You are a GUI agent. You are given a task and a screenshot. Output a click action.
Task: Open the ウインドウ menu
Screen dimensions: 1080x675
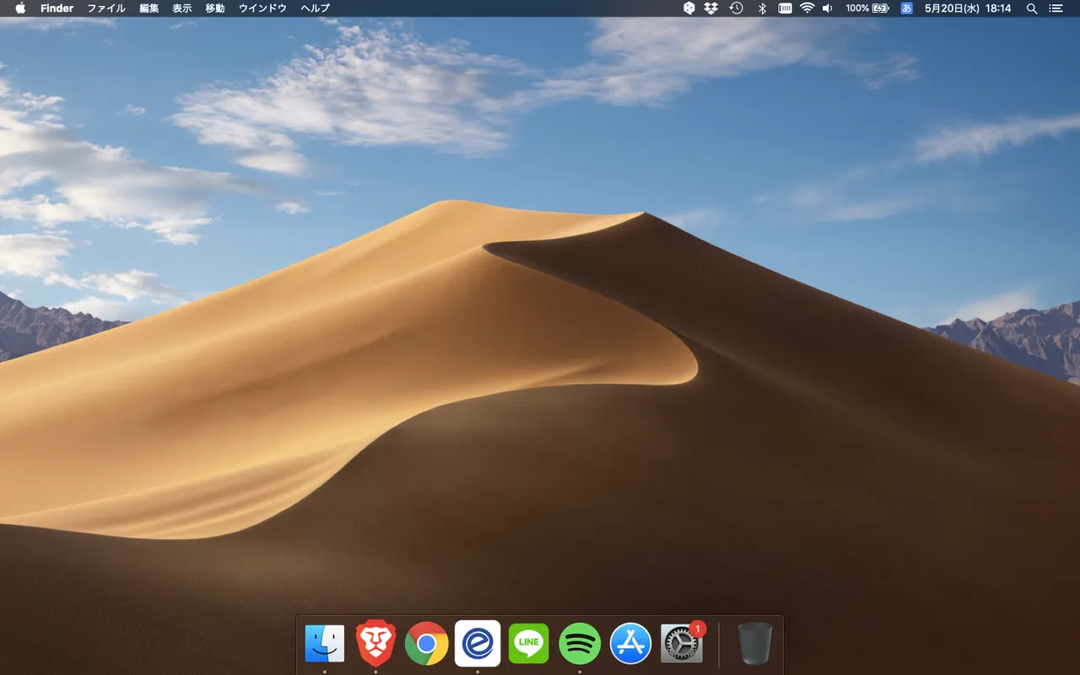pyautogui.click(x=262, y=8)
